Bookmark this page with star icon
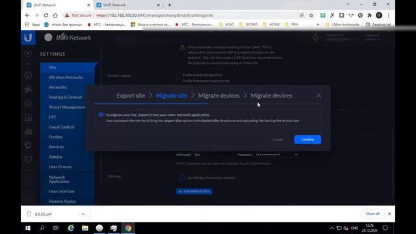The width and height of the screenshot is (416, 234). [x=311, y=16]
